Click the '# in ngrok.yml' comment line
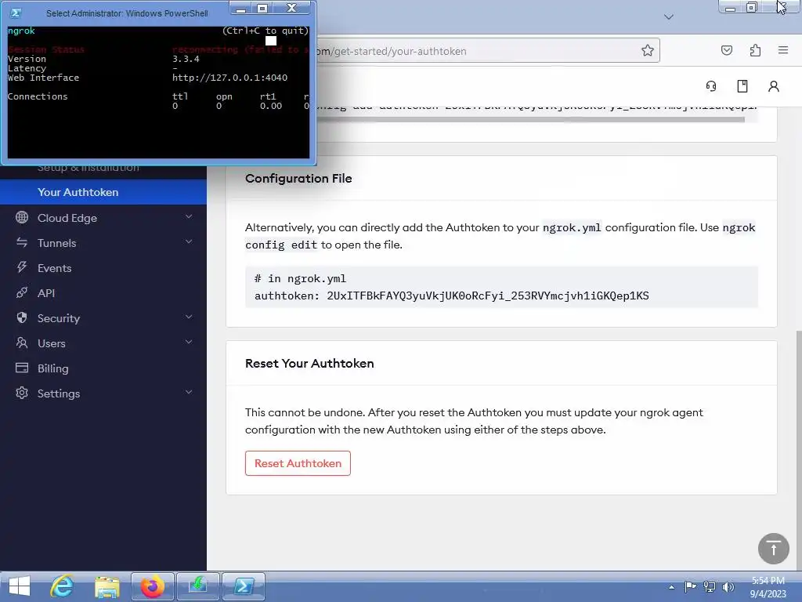 coord(300,278)
